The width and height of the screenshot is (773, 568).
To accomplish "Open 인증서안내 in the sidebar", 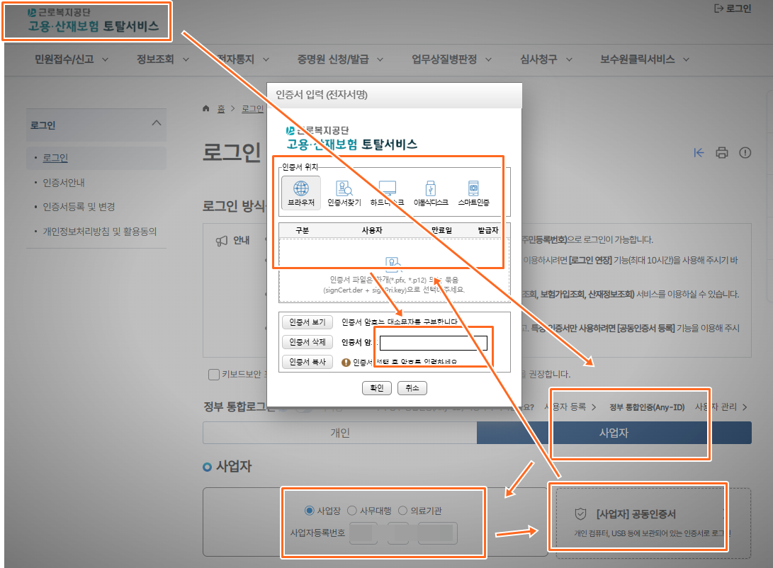I will tap(64, 183).
